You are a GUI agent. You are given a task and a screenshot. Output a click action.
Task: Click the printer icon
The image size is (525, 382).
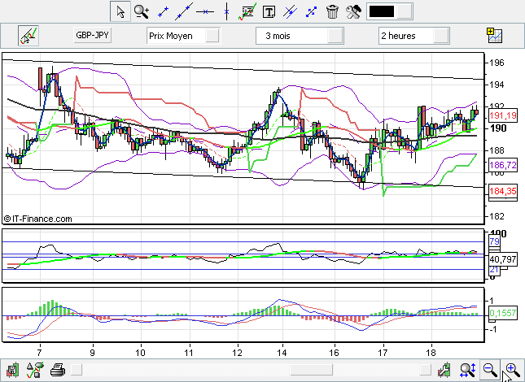(x=58, y=371)
